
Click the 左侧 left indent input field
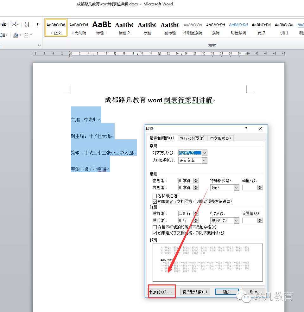click(186, 181)
